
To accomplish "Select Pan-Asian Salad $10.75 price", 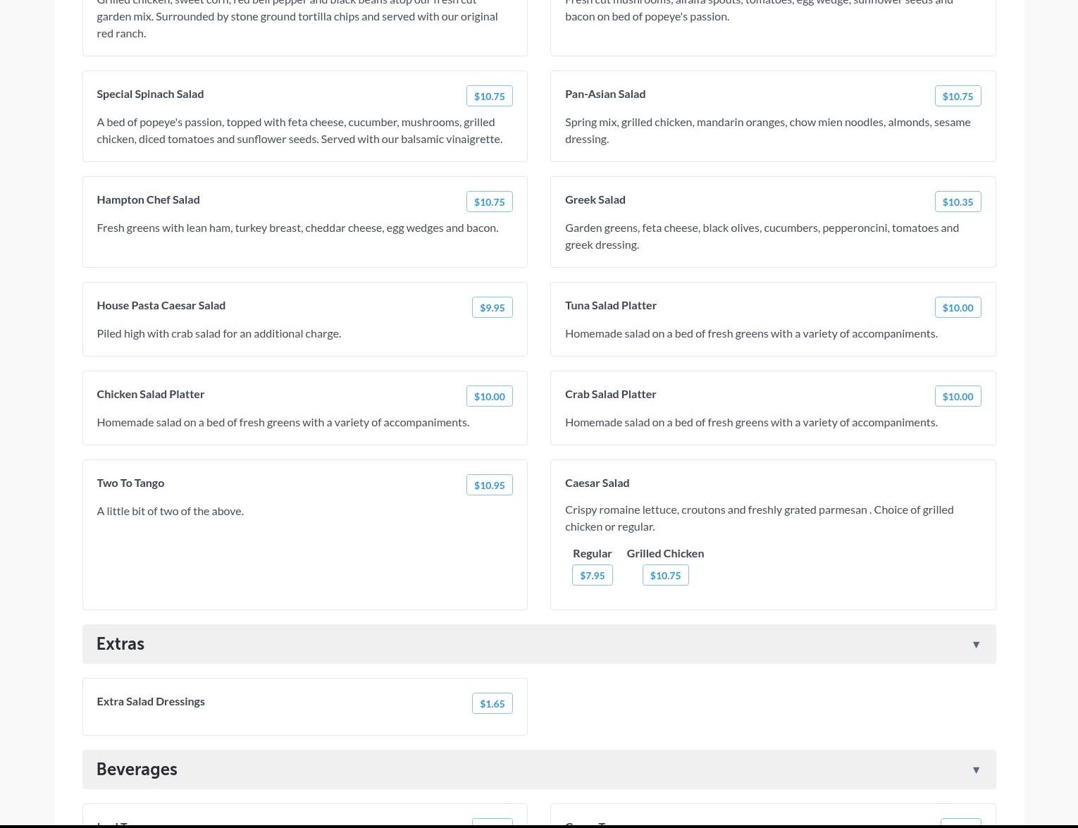I will [x=958, y=97].
